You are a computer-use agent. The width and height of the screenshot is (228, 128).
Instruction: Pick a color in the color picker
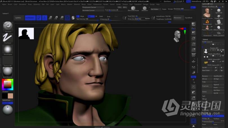point(8,85)
